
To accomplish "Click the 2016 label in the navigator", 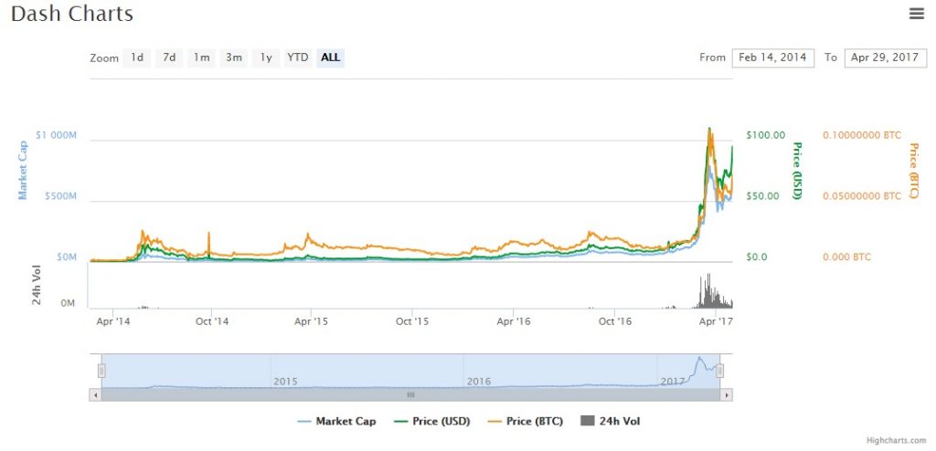I will coord(479,382).
